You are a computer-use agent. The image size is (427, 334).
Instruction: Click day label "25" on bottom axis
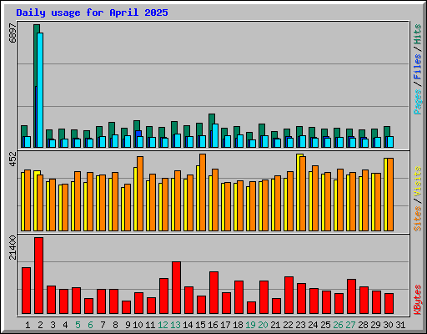click(325, 325)
